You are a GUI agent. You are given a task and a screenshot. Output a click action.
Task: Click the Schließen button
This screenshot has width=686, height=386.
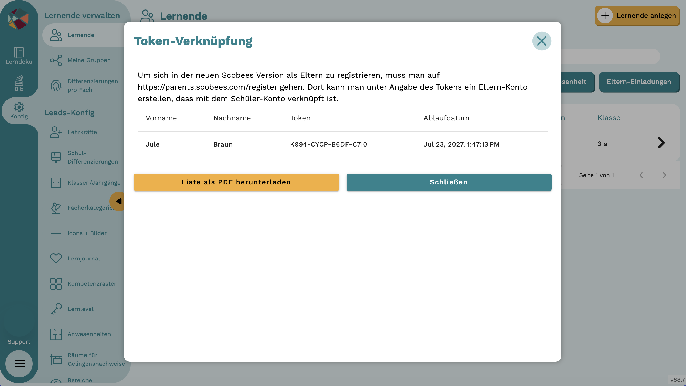(449, 182)
